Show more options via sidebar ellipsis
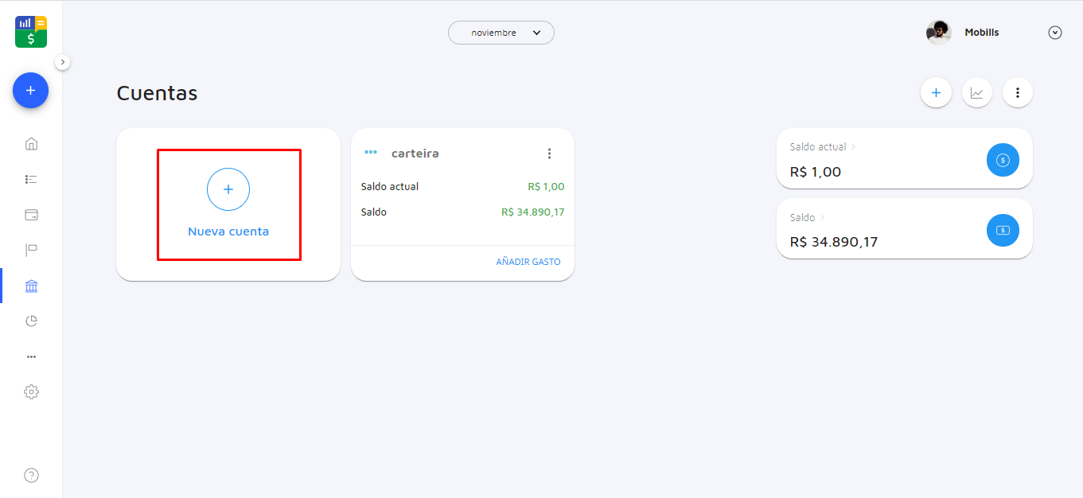The image size is (1083, 498). (31, 356)
